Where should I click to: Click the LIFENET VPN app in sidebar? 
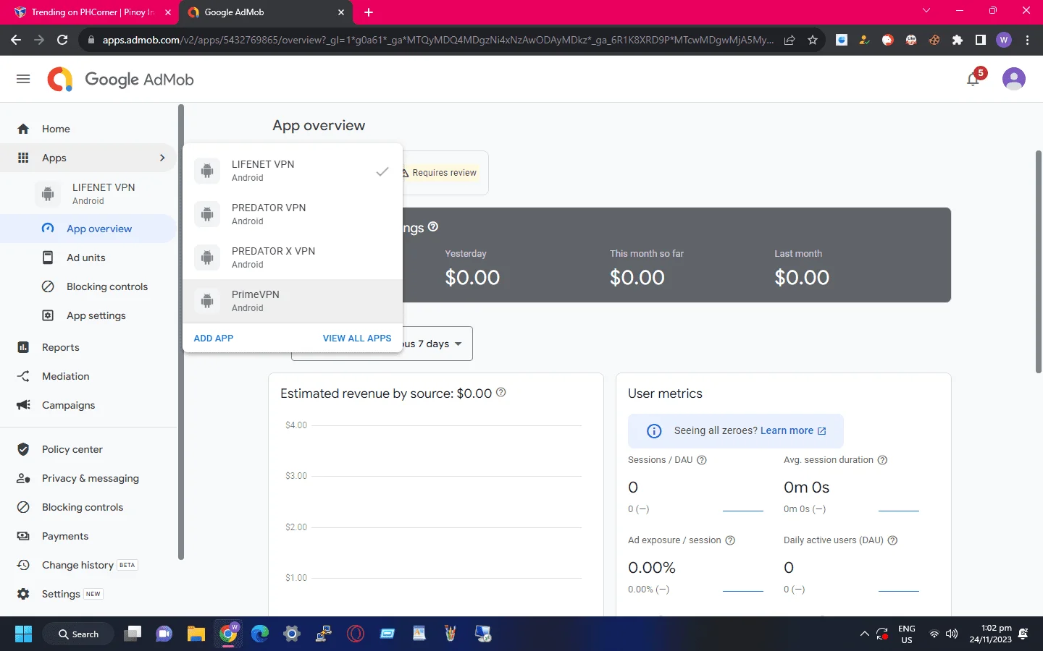tap(88, 194)
